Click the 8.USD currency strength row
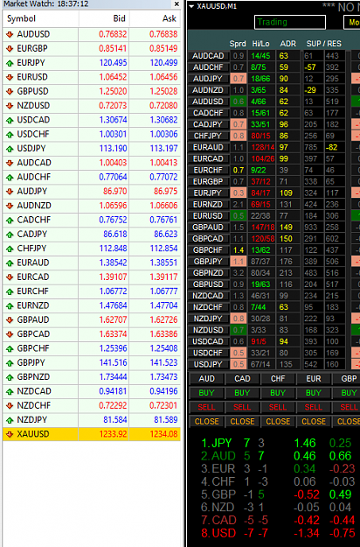The width and height of the screenshot is (360, 547). point(277,533)
